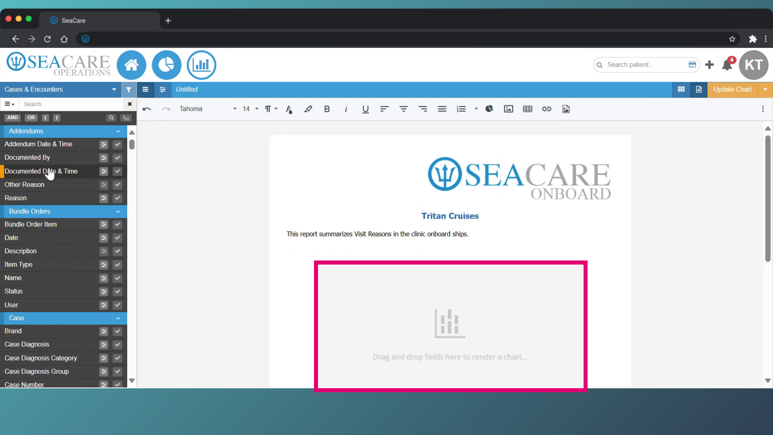Open the Home dashboard icon

pos(131,65)
